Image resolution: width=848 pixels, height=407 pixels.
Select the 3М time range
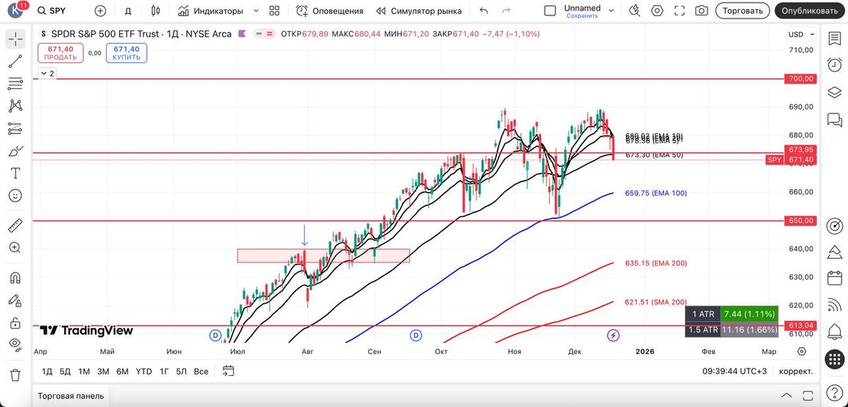pyautogui.click(x=103, y=371)
